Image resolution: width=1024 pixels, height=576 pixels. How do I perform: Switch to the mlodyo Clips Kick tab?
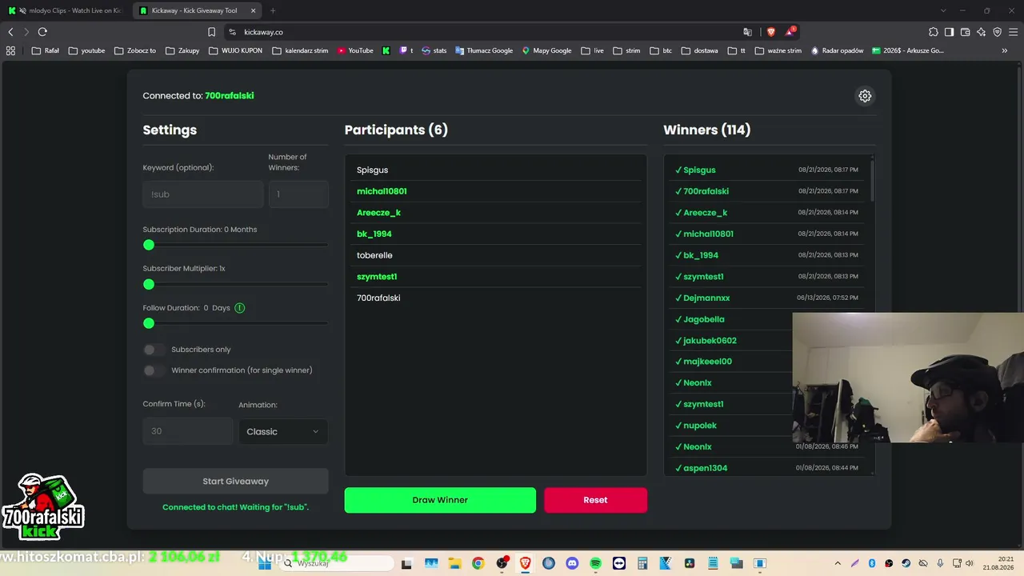[x=66, y=11]
